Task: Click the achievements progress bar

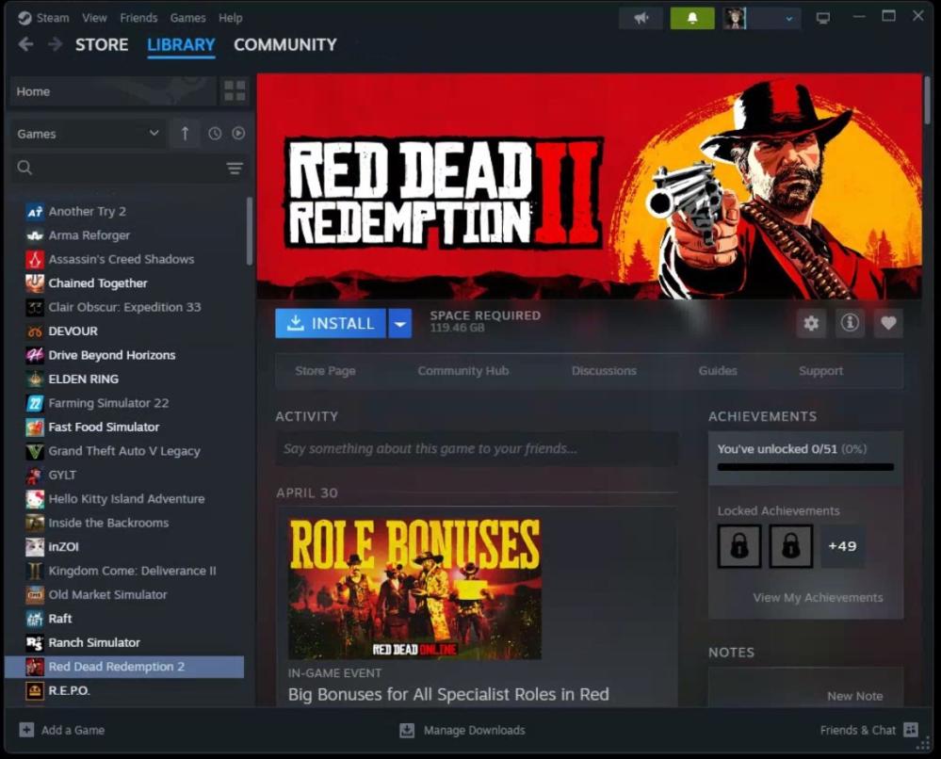Action: pos(805,467)
